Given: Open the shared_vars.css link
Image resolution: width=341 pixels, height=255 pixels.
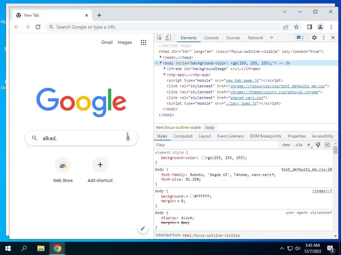Looking at the screenshot, I should 247,98.
